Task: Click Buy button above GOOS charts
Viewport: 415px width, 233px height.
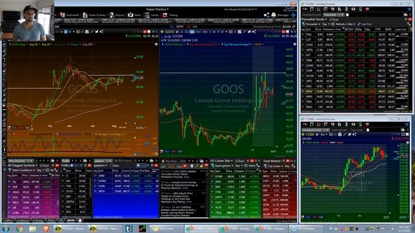Action: (x=172, y=27)
